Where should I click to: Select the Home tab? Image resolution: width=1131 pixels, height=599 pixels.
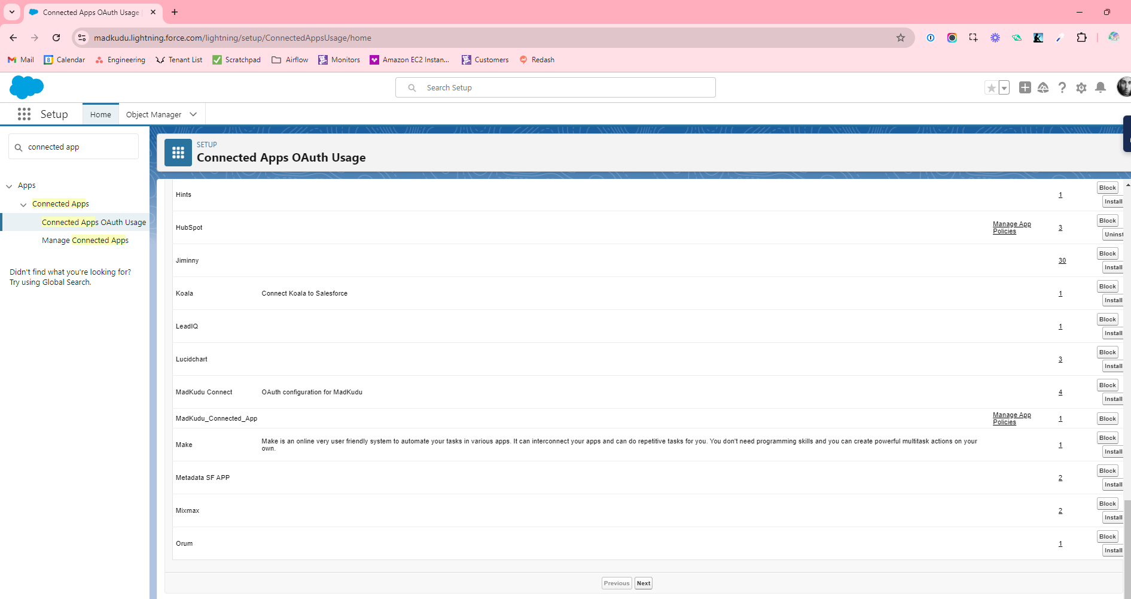pos(100,114)
